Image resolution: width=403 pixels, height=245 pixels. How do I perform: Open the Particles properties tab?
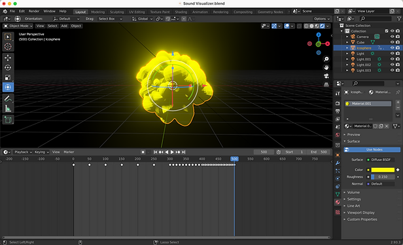pyautogui.click(x=338, y=171)
